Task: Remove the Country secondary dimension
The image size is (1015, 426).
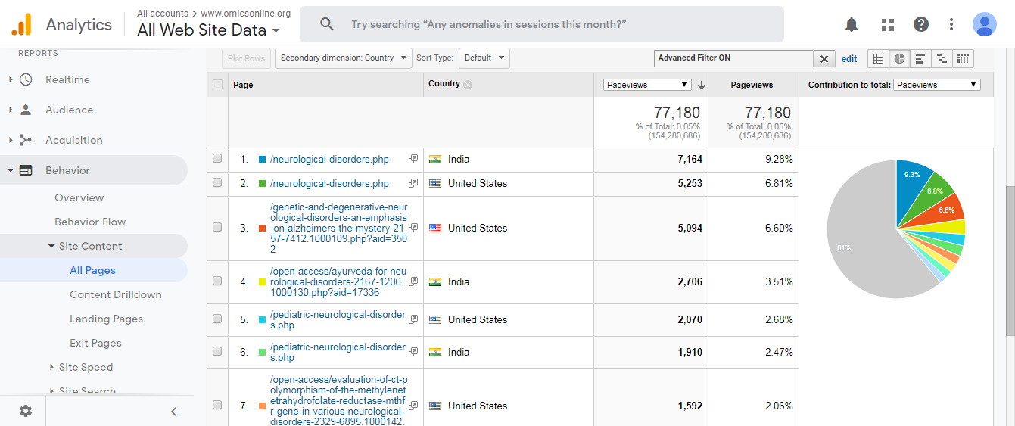Action: tap(468, 84)
